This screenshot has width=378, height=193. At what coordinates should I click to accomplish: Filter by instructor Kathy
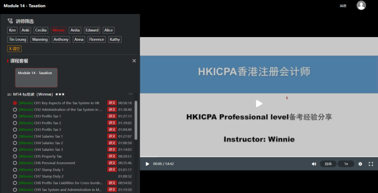click(x=115, y=40)
